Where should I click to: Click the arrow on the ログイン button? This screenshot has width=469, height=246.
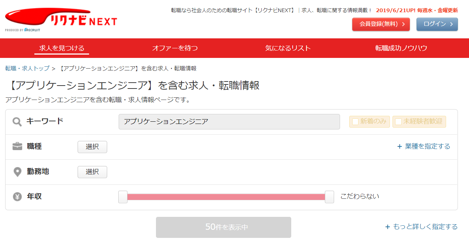(x=452, y=24)
